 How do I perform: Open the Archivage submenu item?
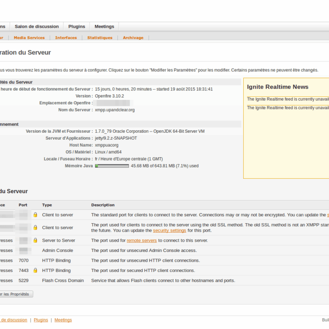click(133, 38)
